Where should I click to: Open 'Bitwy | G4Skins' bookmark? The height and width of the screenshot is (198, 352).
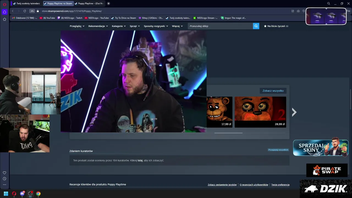click(151, 18)
